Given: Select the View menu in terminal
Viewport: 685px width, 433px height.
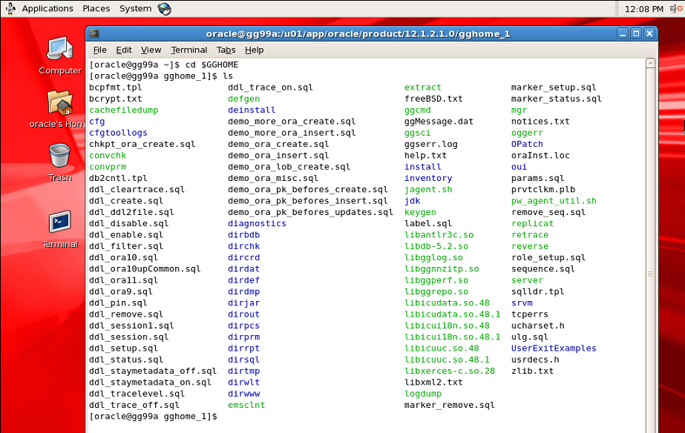Looking at the screenshot, I should (x=151, y=50).
